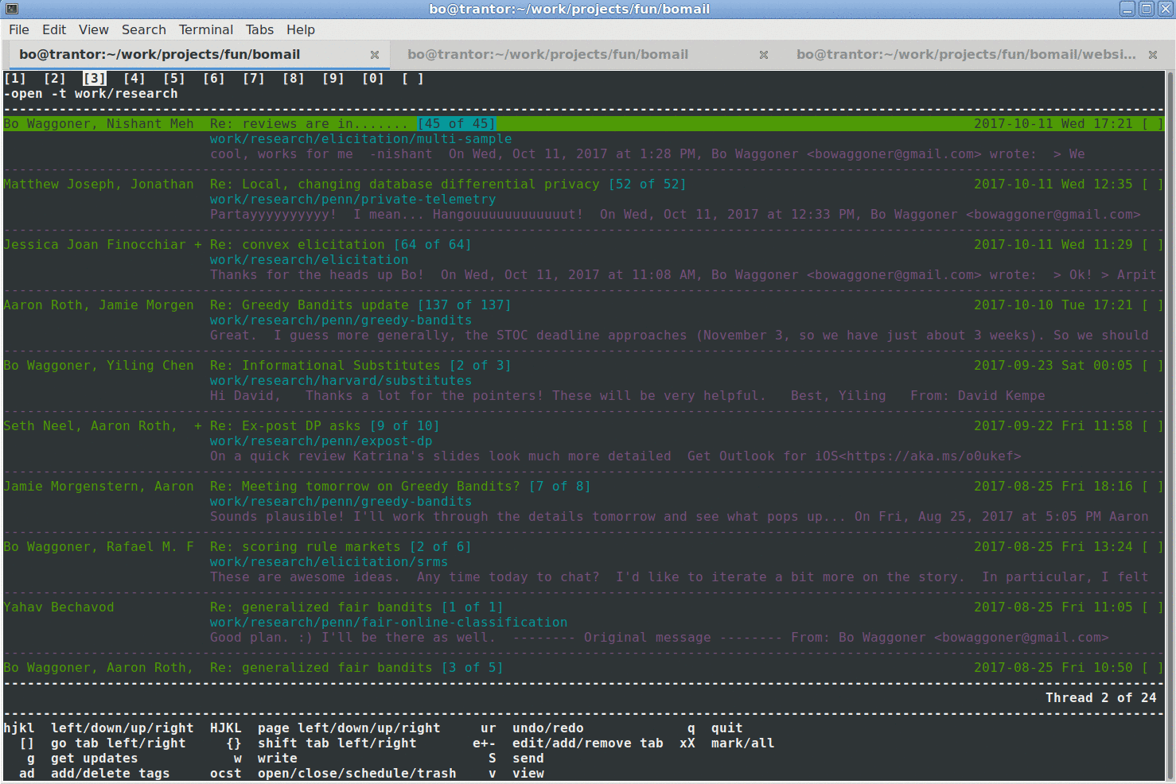This screenshot has height=784, width=1176.
Task: Close the currently active first terminal tab
Action: pos(375,55)
